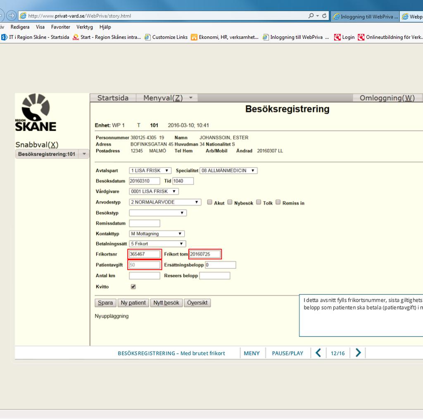The image size is (423, 419).
Task: Open the Redigera menu
Action: (20, 27)
